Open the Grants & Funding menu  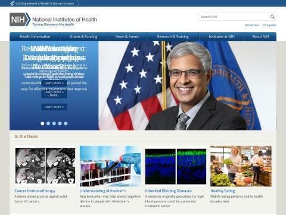83,36
